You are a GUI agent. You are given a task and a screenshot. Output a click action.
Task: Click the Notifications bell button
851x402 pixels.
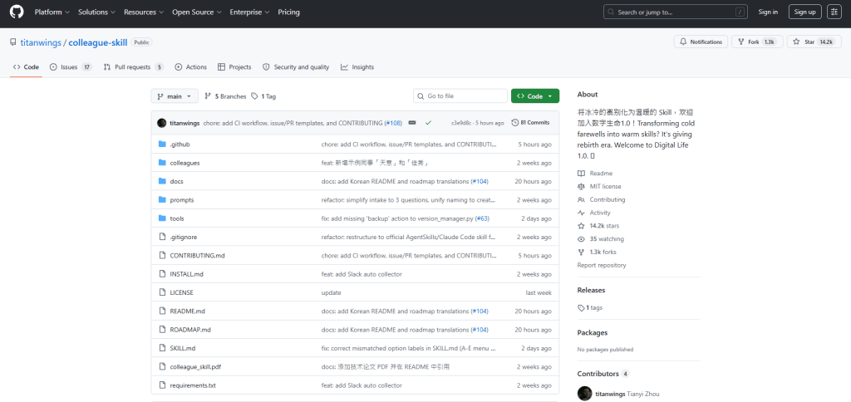pyautogui.click(x=701, y=42)
